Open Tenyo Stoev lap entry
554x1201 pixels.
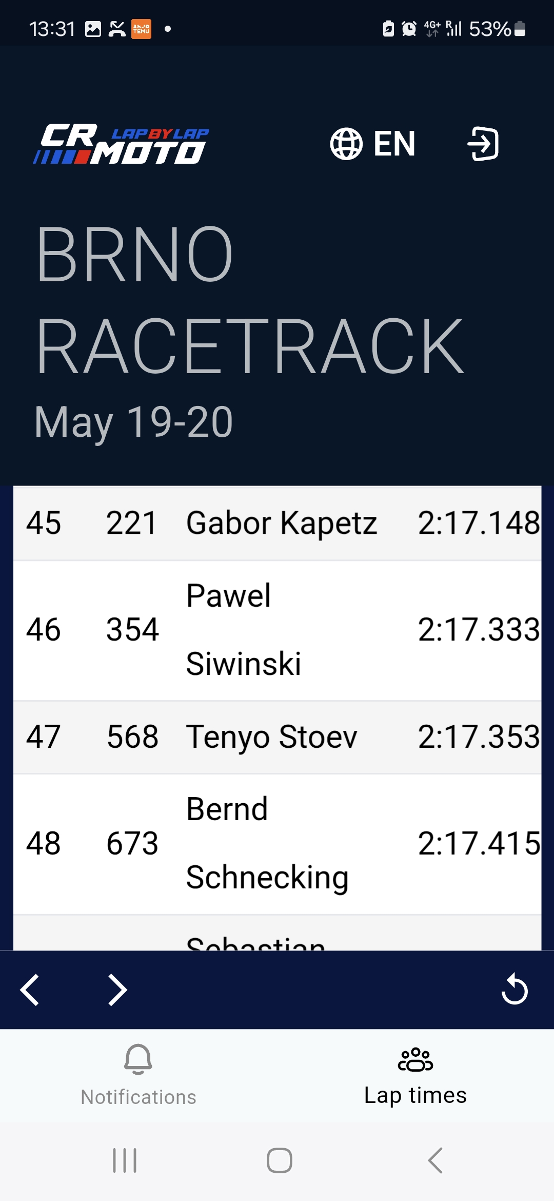point(277,737)
